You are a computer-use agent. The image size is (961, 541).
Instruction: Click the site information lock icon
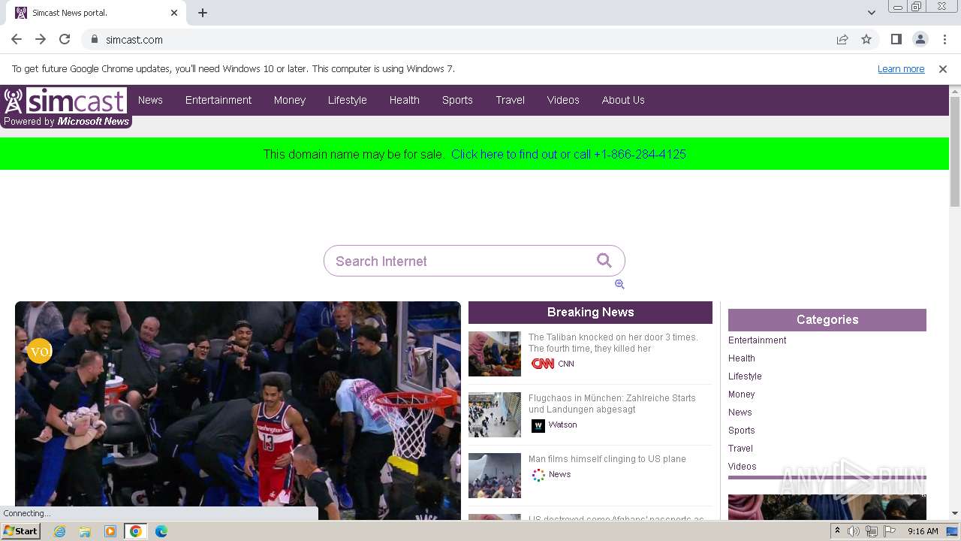[95, 39]
